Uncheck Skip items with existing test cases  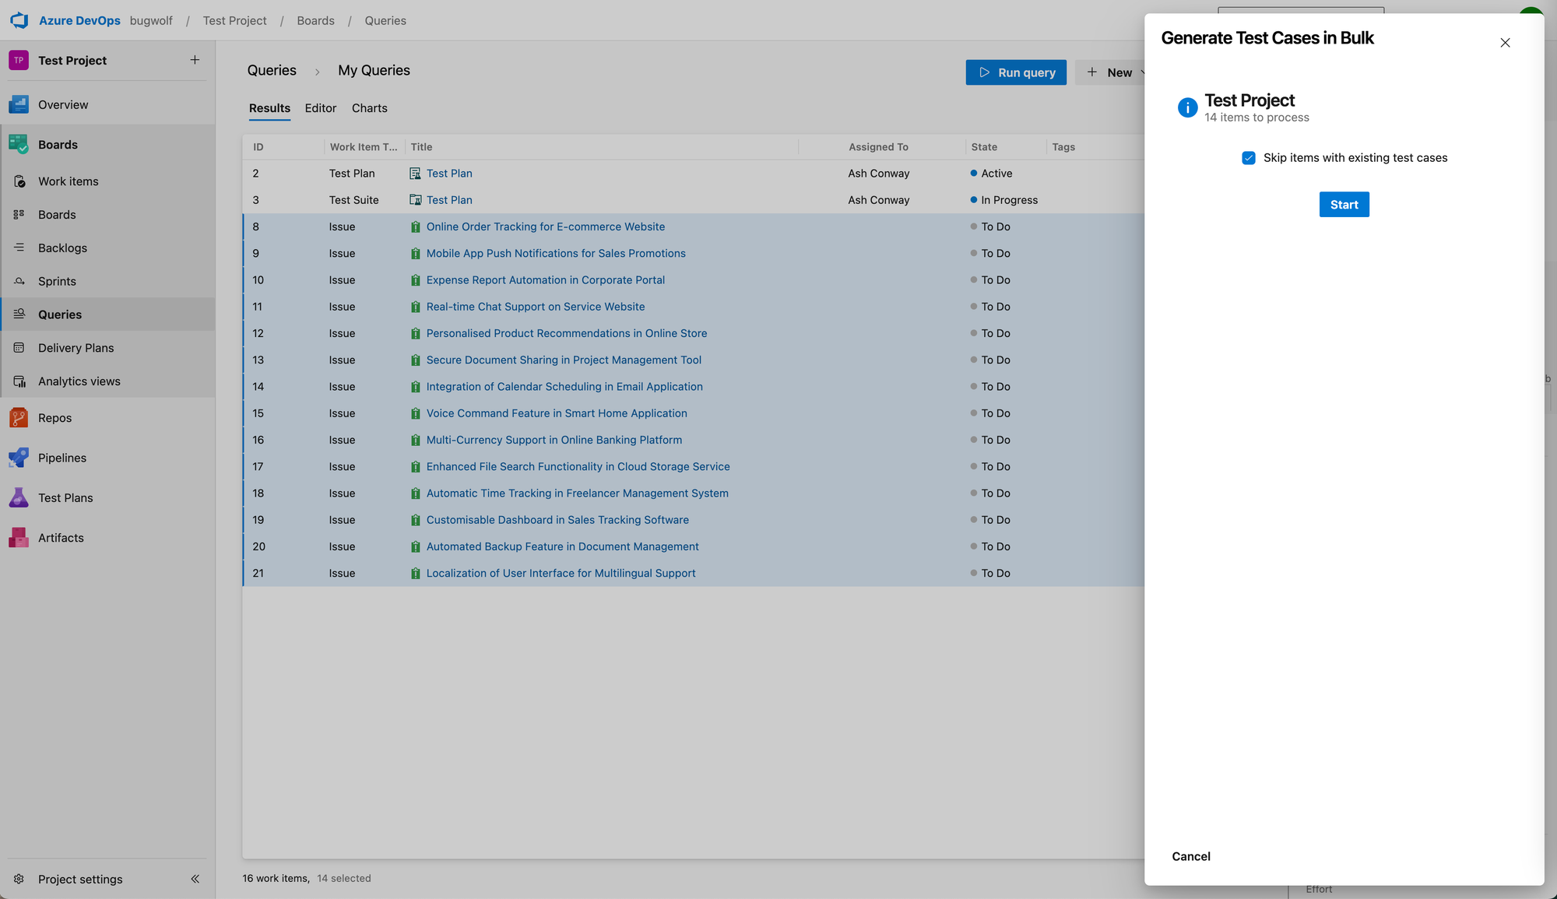1249,158
